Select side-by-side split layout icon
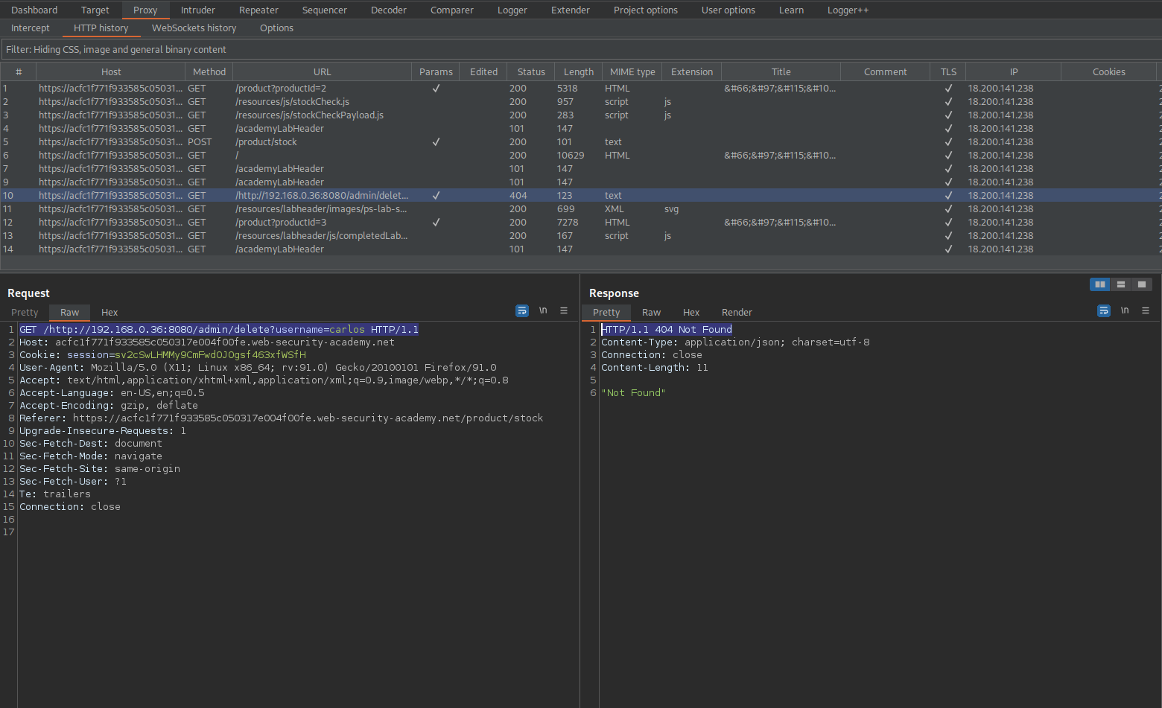The height and width of the screenshot is (708, 1162). pyautogui.click(x=1100, y=284)
